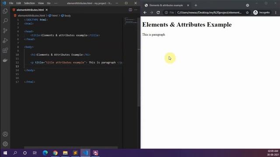This screenshot has height=157, width=280.
Task: Open the Selection menu
Action: [x=29, y=3]
